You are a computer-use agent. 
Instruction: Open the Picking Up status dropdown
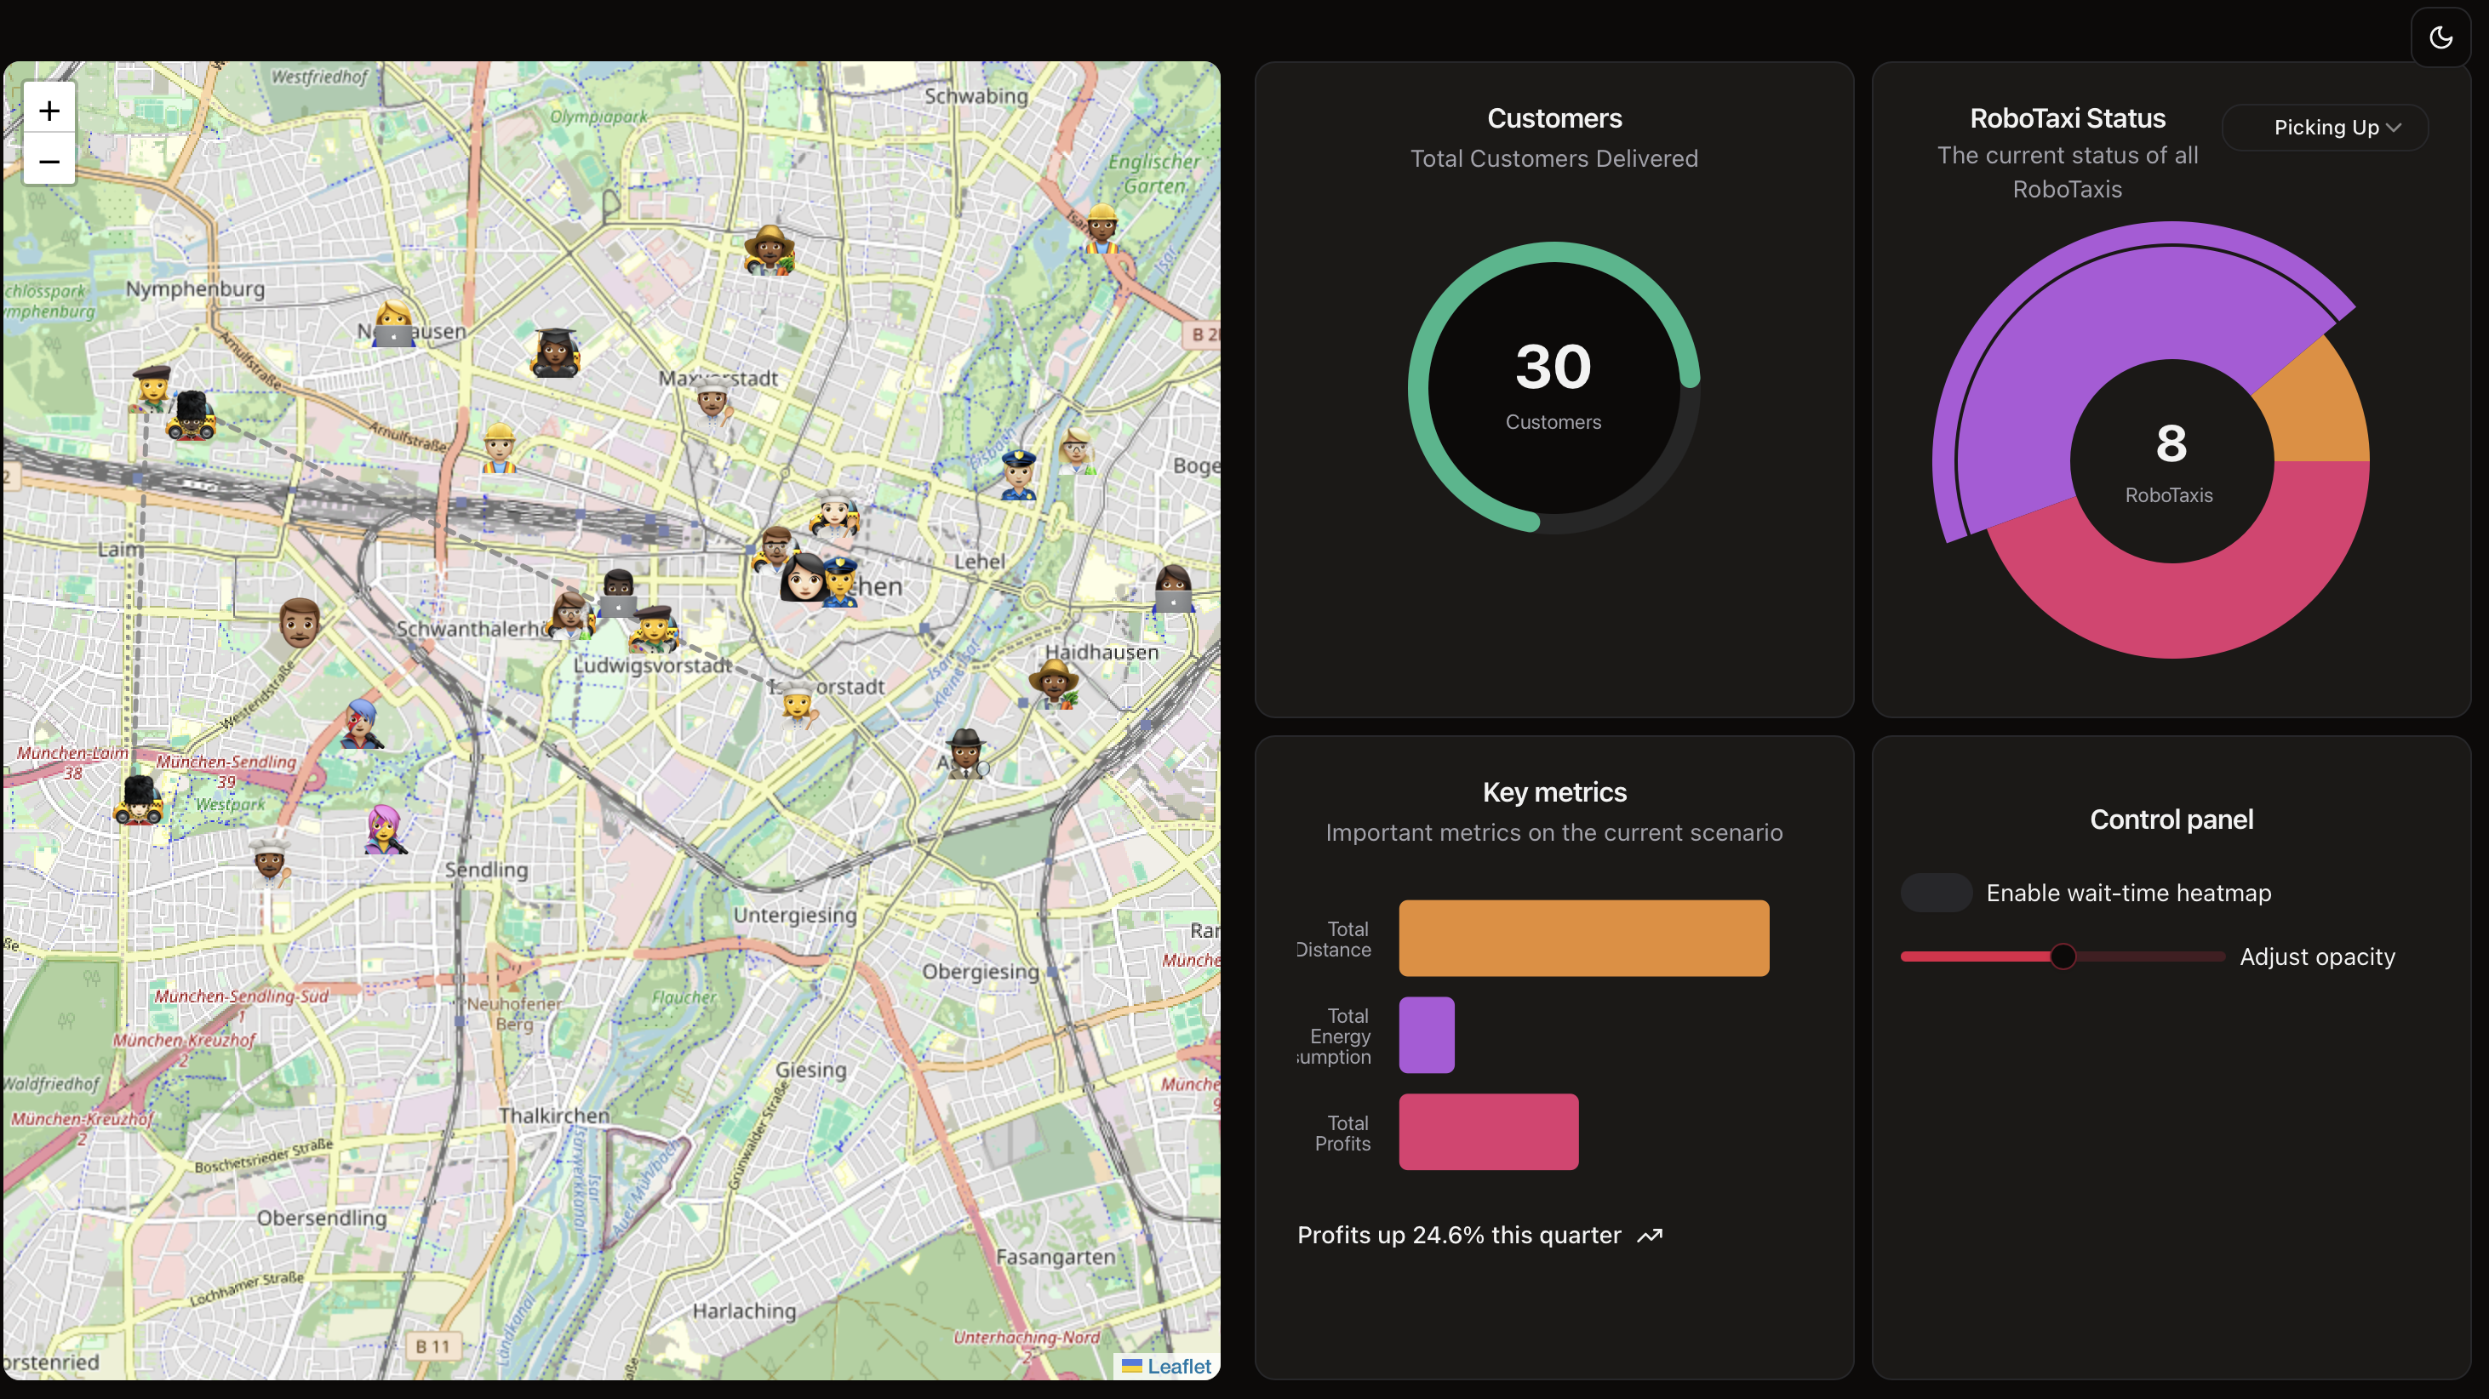[x=2324, y=128]
